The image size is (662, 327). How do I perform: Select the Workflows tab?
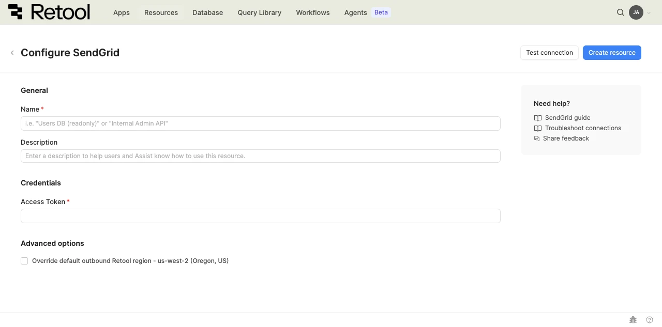313,12
